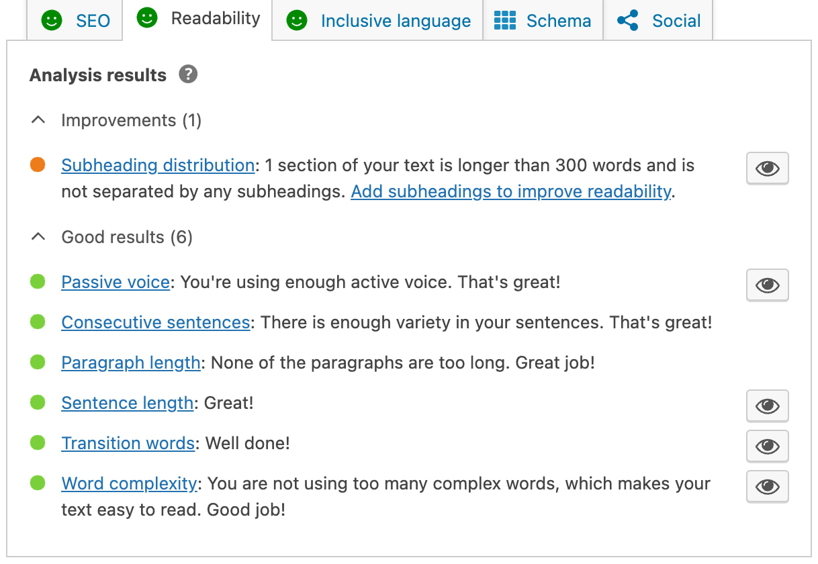Screen dimensions: 818x564
Task: Collapse the Good results section
Action: (38, 236)
